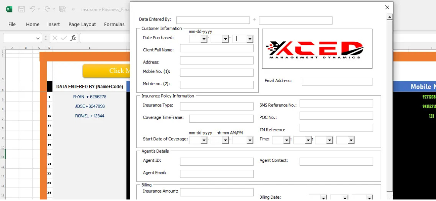
Task: Select the cell 'RYAN + 6256278'
Action: click(x=90, y=97)
